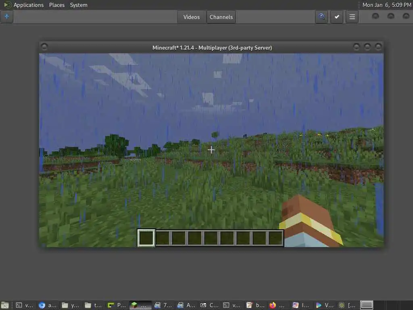Open the 't...' folder taskbar item
Image resolution: width=413 pixels, height=310 pixels.
[x=93, y=305]
